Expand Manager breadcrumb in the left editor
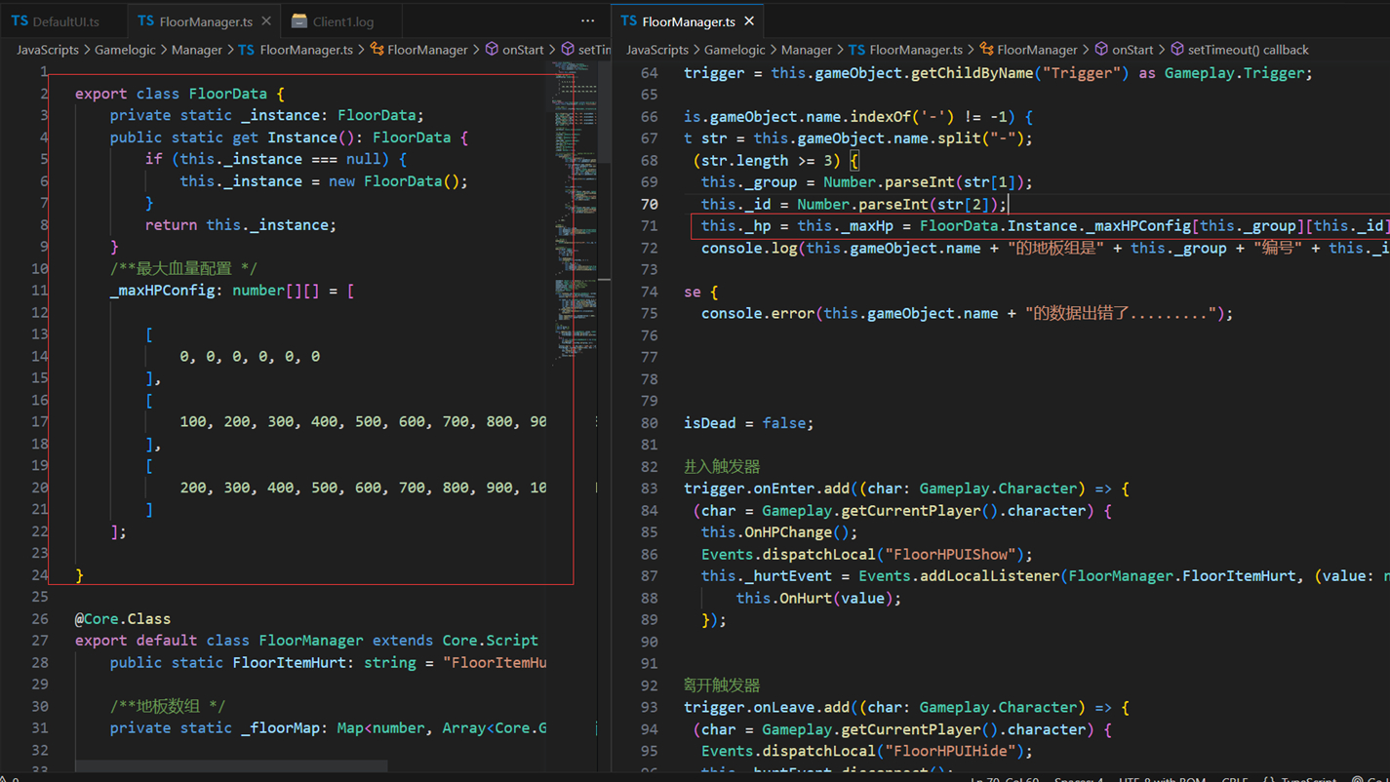Screen dimensions: 1390x782 click(x=197, y=49)
